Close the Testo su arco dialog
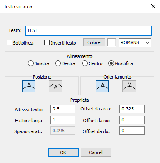 (x=153, y=6)
